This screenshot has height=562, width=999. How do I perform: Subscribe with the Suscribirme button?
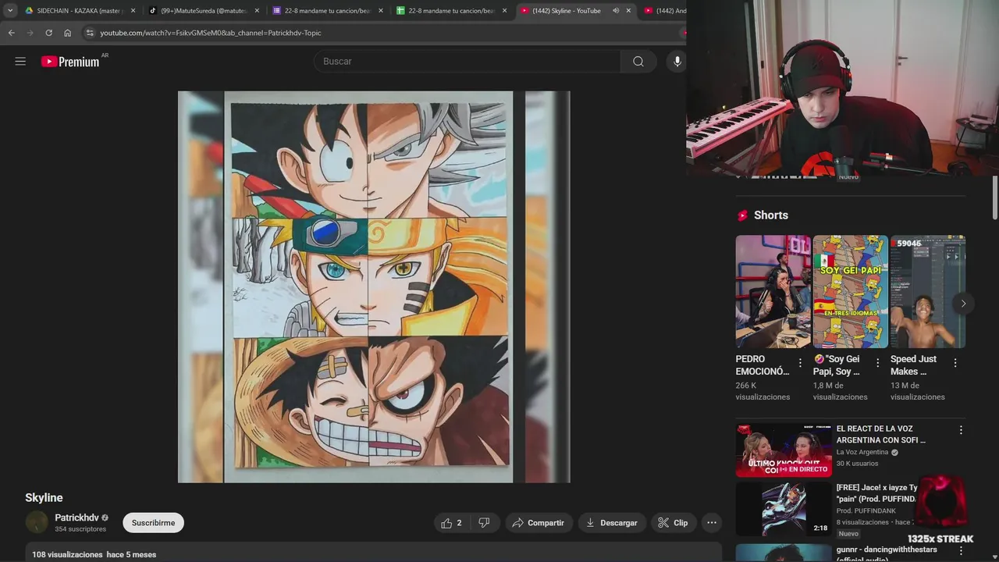click(153, 523)
